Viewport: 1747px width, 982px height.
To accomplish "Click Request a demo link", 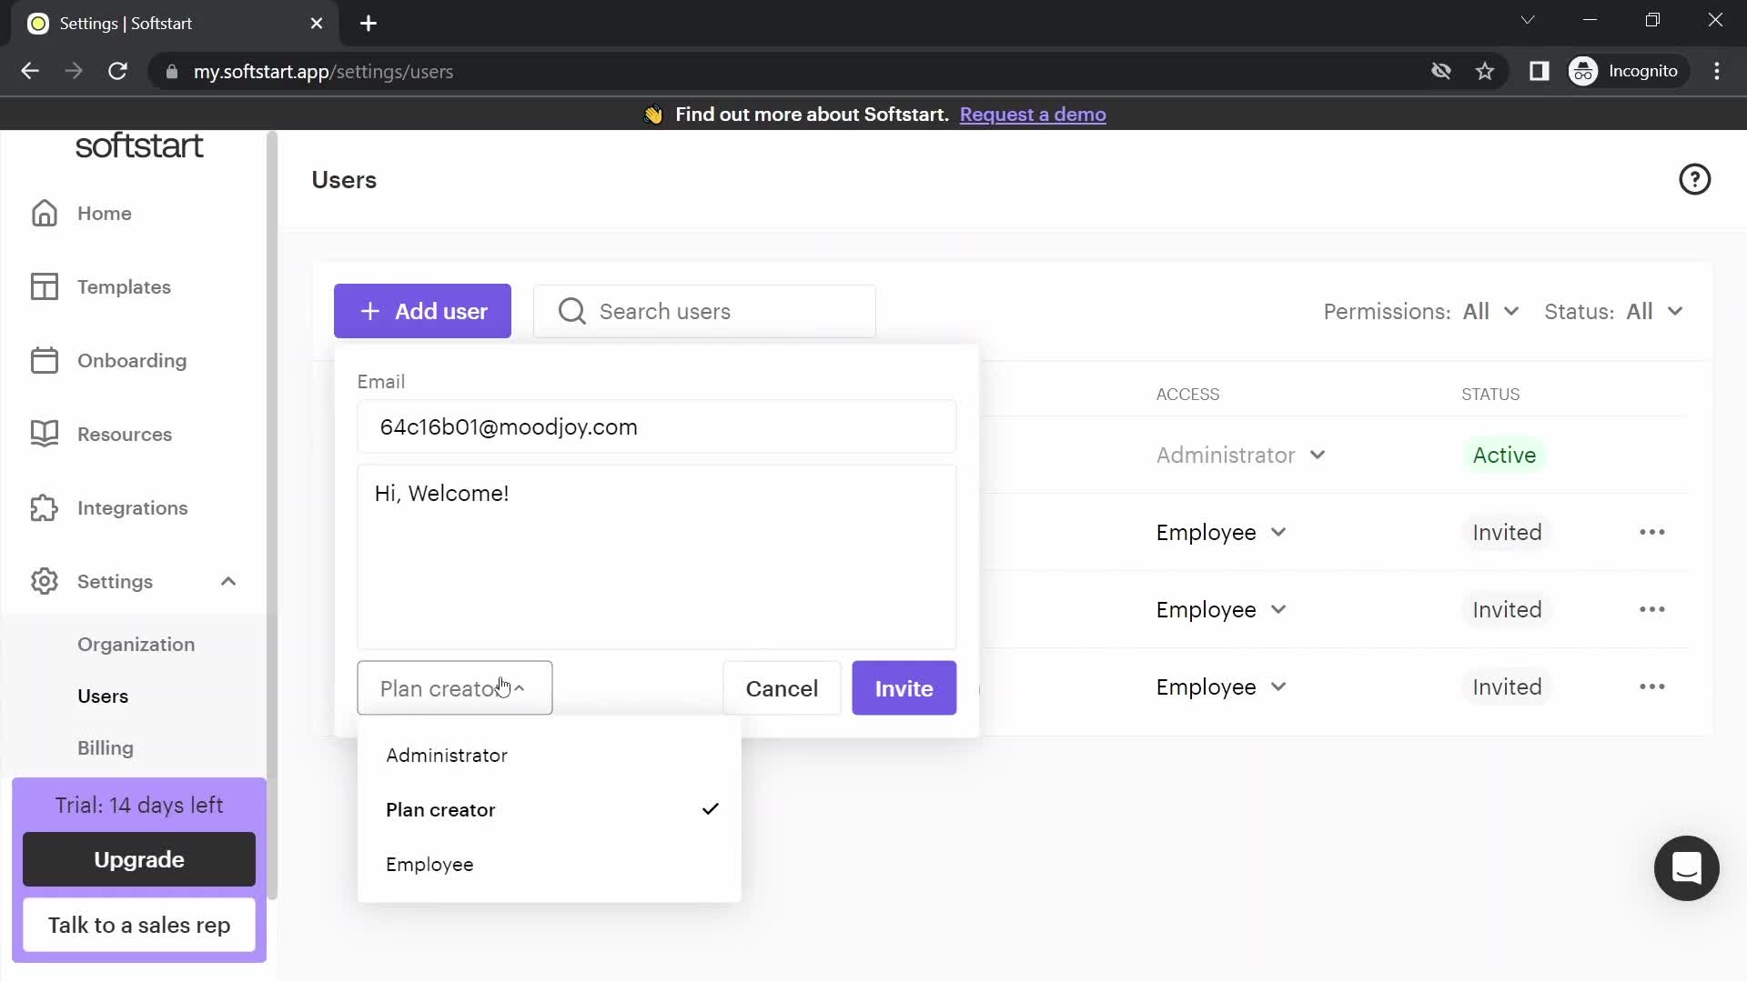I will 1033,114.
